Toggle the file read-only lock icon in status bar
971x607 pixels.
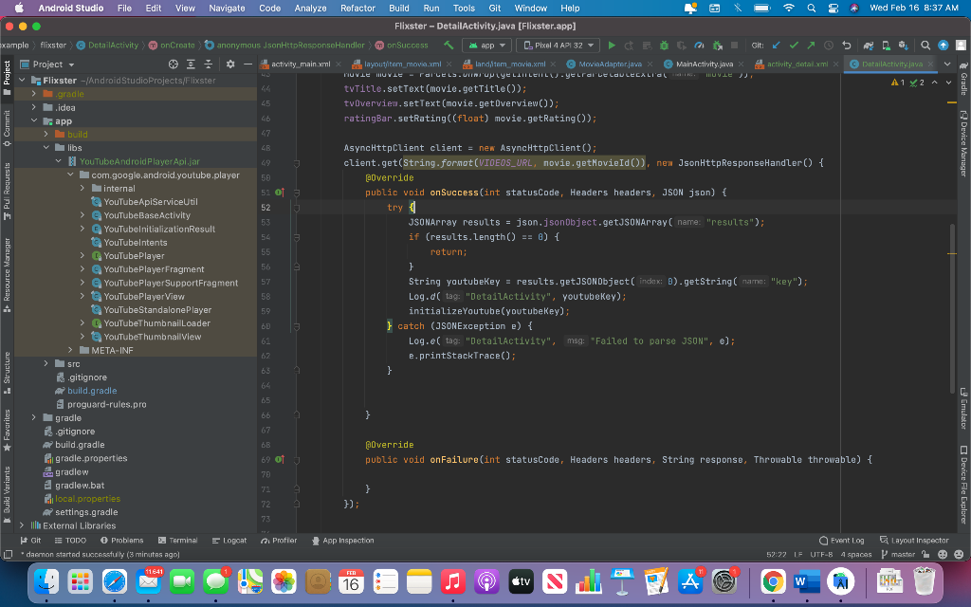(x=925, y=554)
